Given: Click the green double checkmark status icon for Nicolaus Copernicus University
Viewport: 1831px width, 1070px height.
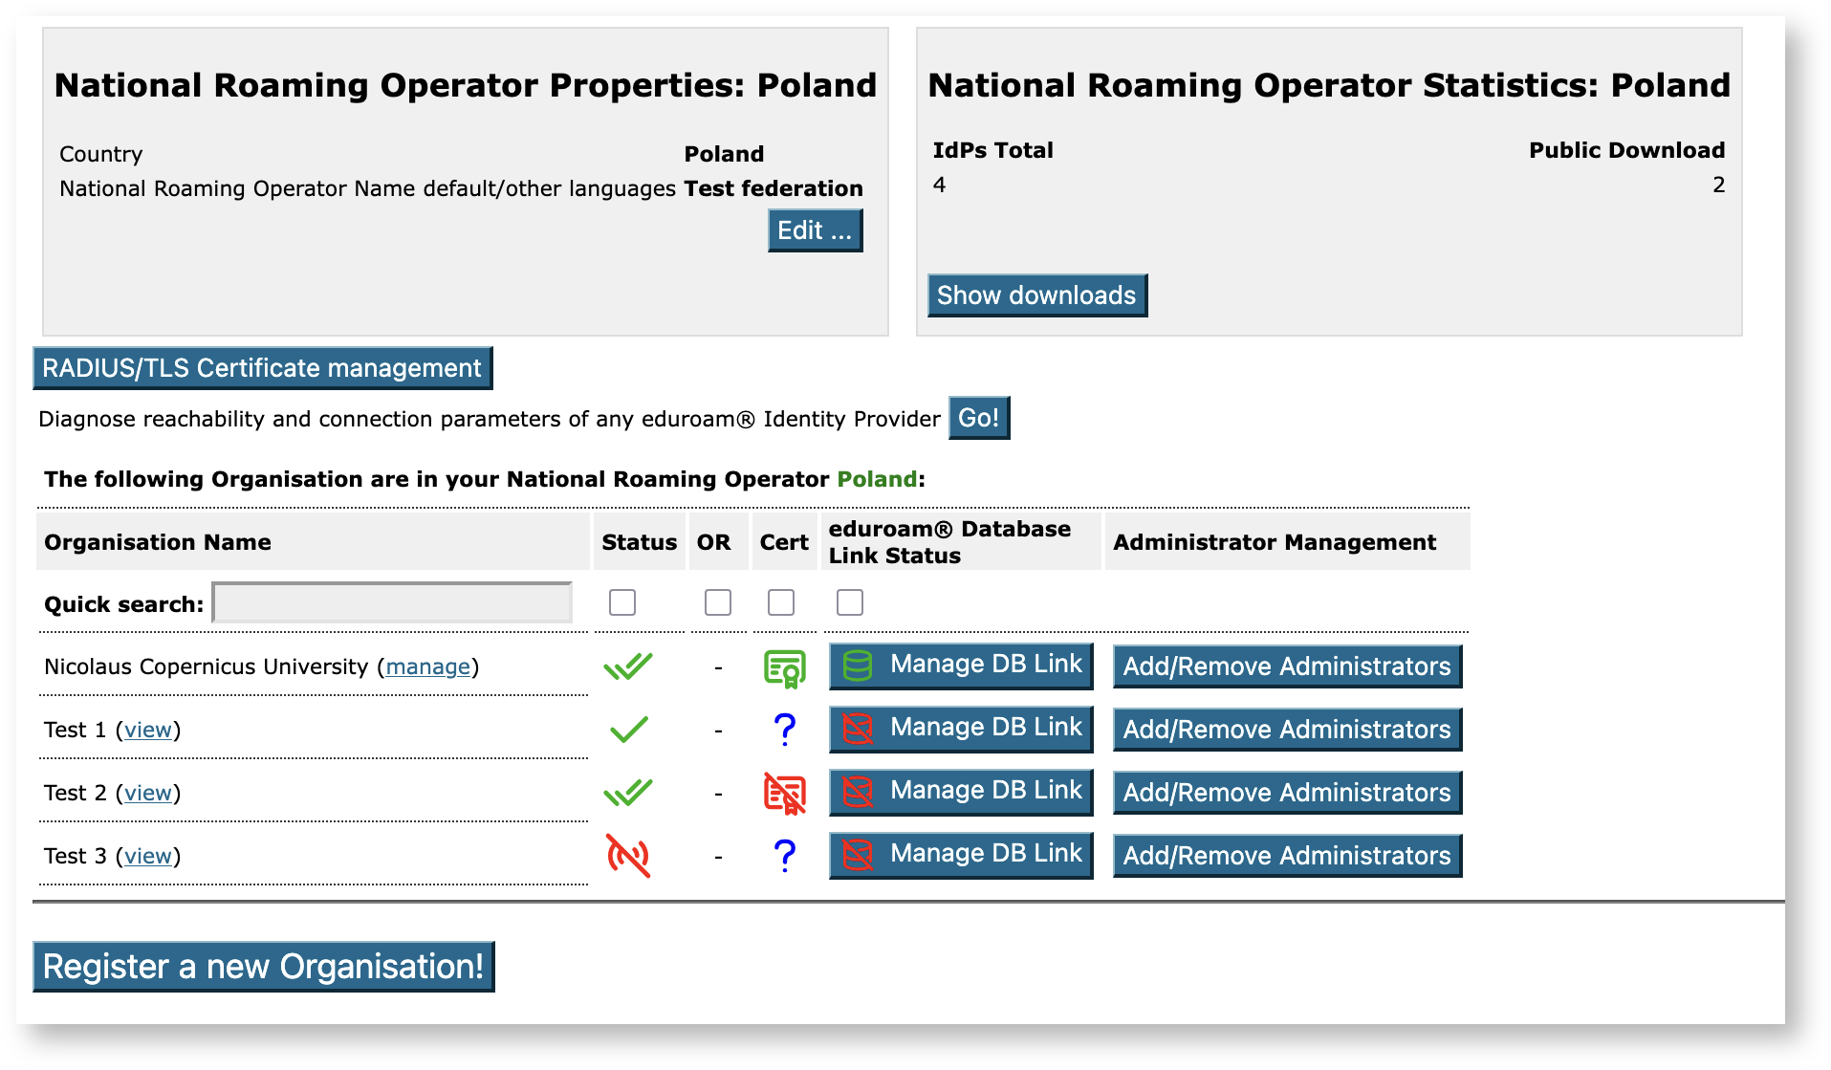Looking at the screenshot, I should 629,666.
